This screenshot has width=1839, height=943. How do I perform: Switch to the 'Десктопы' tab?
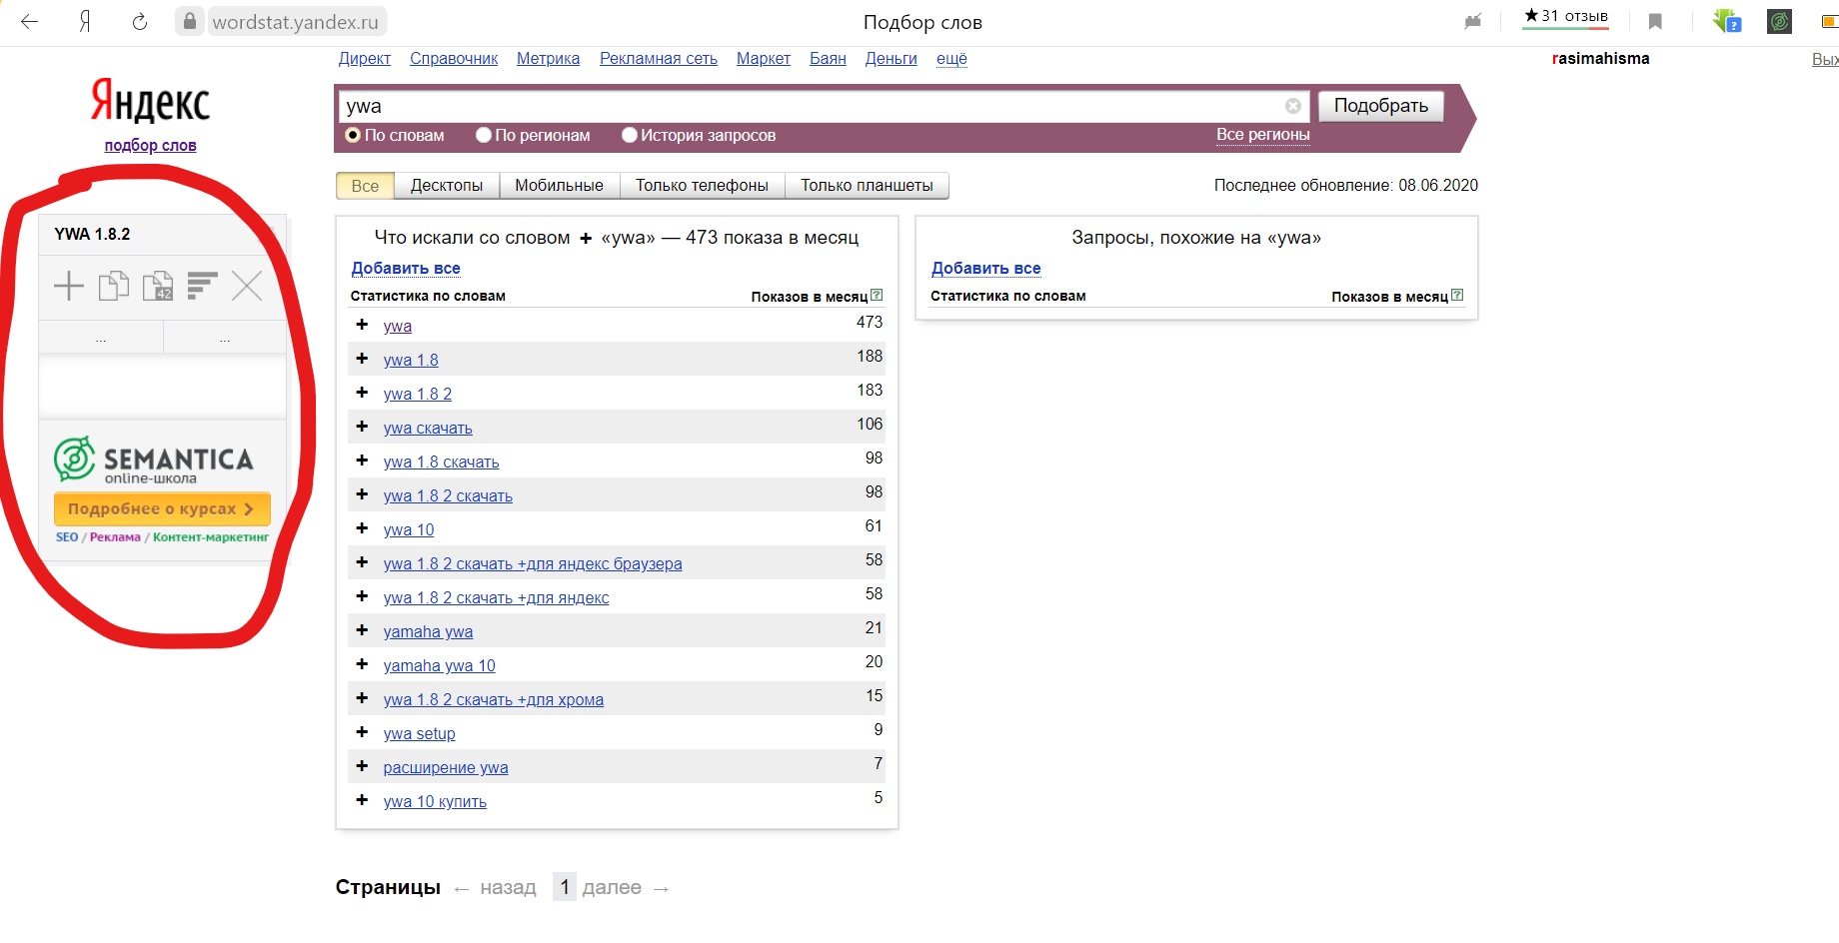pyautogui.click(x=447, y=186)
